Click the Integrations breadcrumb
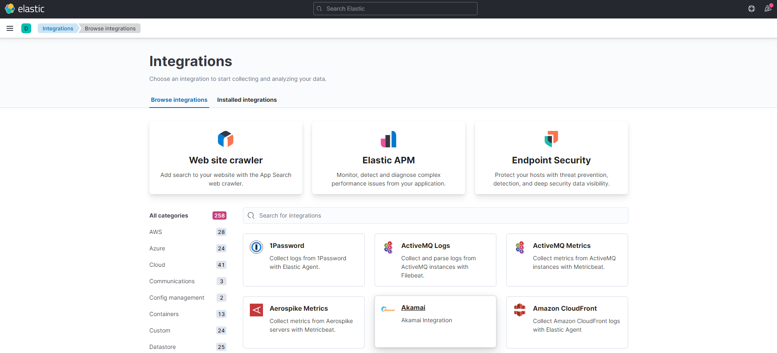The height and width of the screenshot is (353, 777). (x=58, y=28)
